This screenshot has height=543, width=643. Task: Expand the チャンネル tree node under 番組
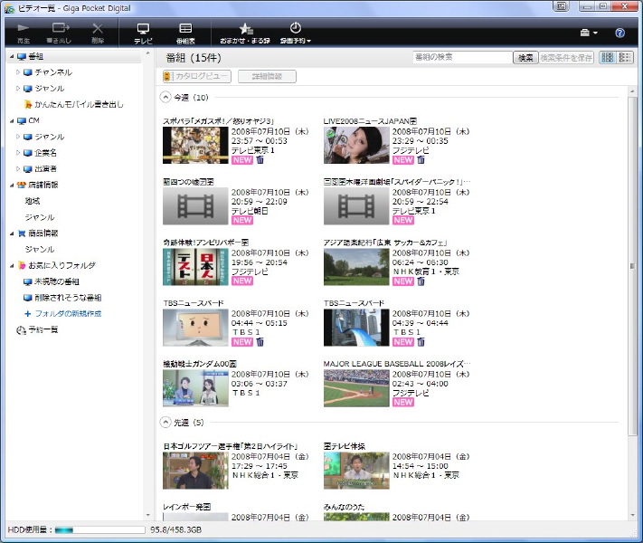click(18, 72)
